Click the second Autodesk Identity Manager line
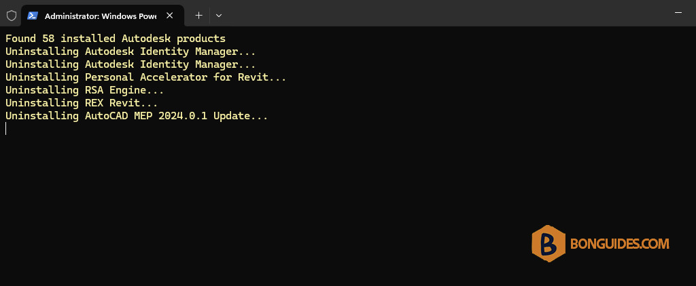This screenshot has height=286, width=696. (x=130, y=64)
